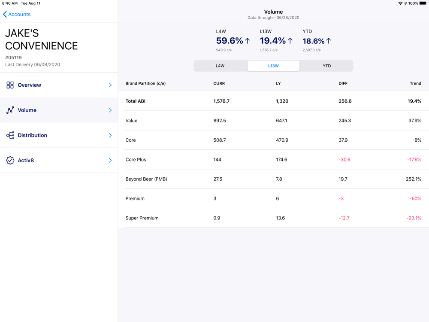Tap the Beyond Beer LY value 7.8

(x=279, y=179)
